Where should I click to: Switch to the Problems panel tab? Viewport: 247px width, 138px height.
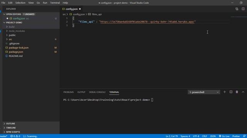[69, 92]
